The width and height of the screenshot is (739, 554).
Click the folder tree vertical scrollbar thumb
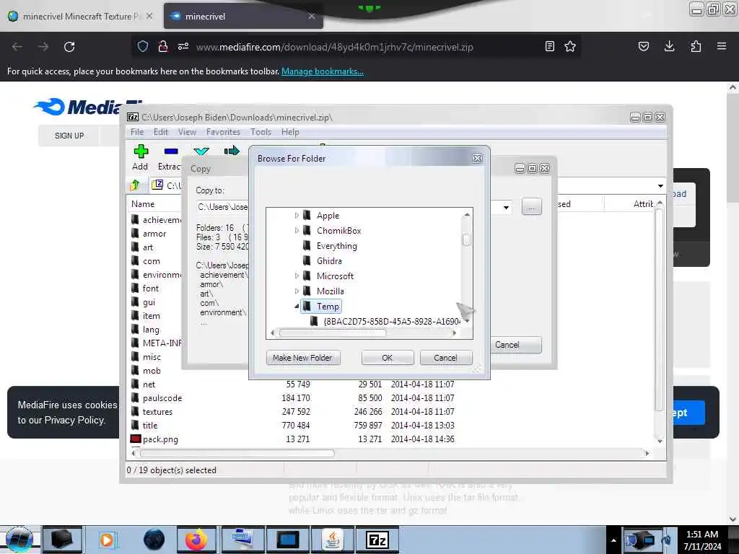pos(467,240)
